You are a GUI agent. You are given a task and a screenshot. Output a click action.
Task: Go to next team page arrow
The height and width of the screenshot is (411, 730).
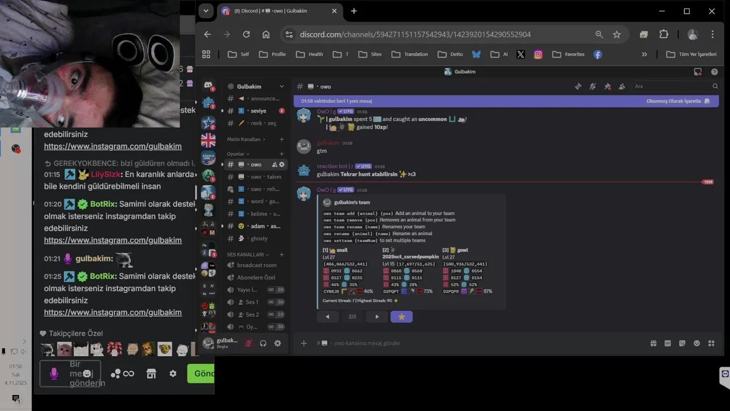pos(377,317)
